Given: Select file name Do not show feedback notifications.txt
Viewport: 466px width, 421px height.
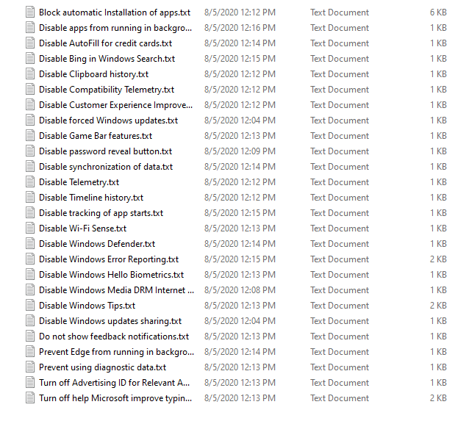Looking at the screenshot, I should (x=114, y=337).
